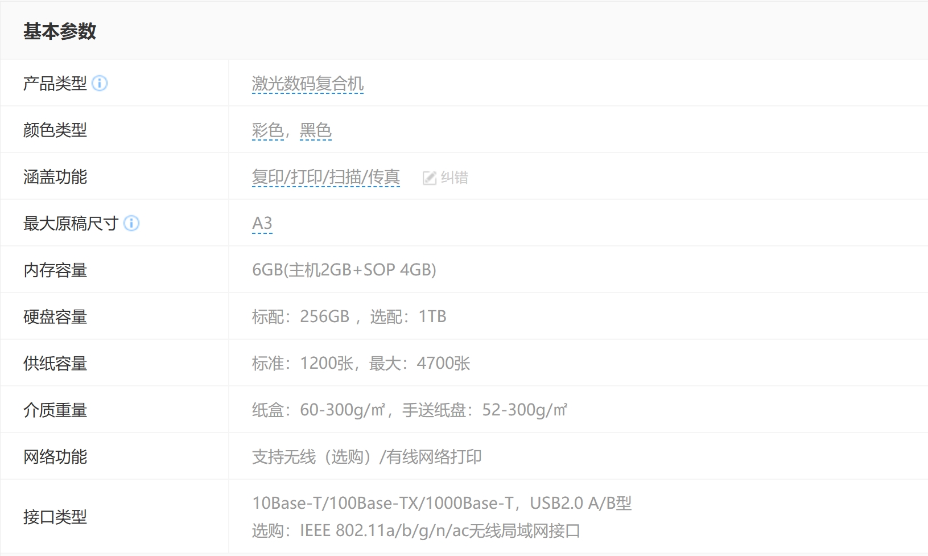Select the 产品类型 row label
Image resolution: width=928 pixels, height=556 pixels.
[55, 84]
